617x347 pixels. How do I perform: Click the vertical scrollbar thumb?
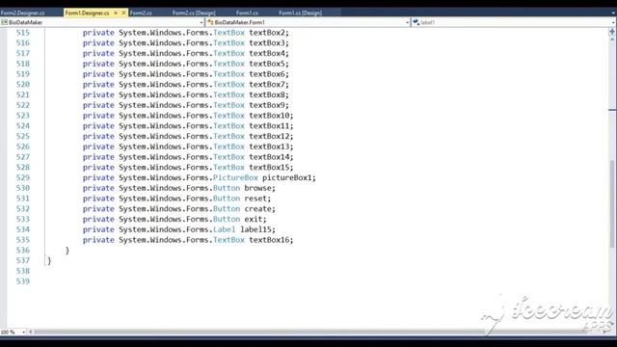(612, 203)
